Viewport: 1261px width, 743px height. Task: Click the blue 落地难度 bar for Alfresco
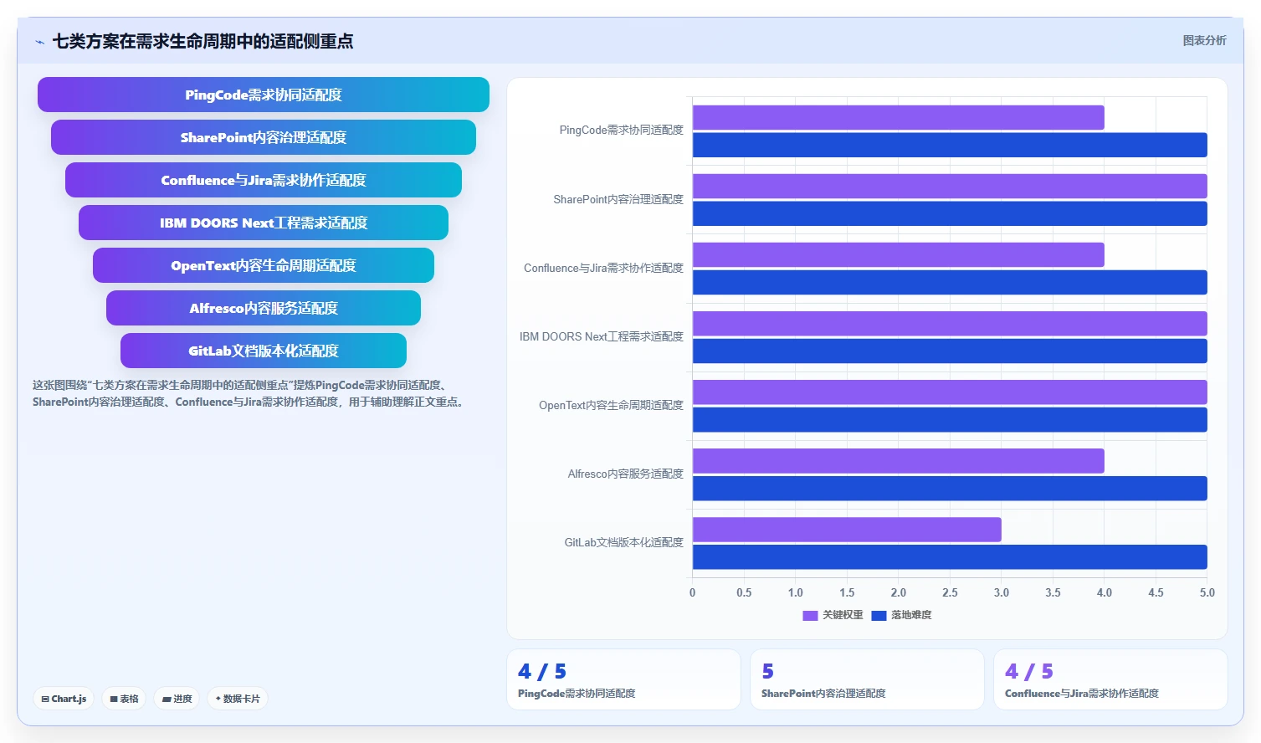click(950, 488)
